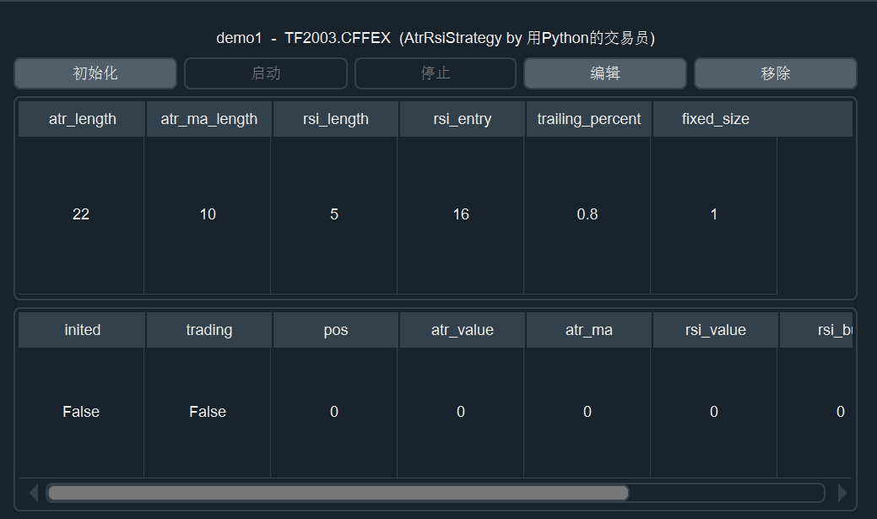Click the trading column header

coord(208,330)
